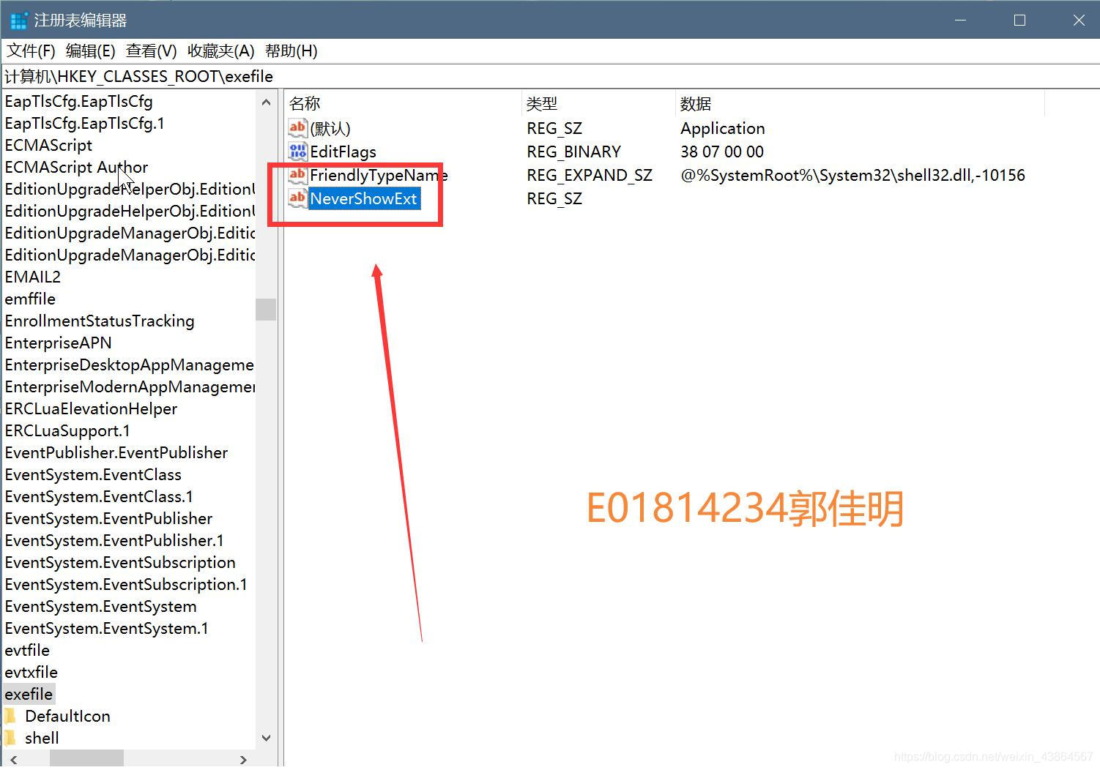Click the (默认) string value icon
Viewport: 1100px width, 770px height.
tap(297, 128)
